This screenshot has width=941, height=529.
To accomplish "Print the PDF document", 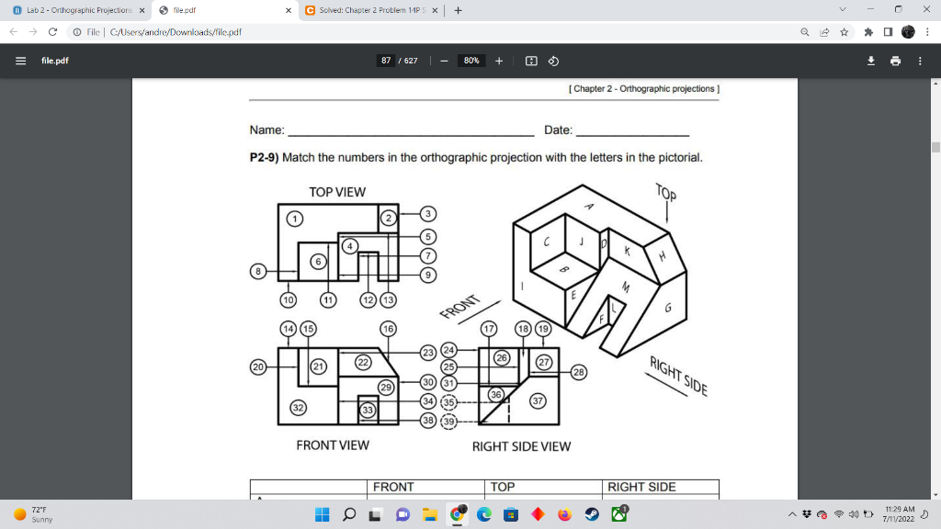I will point(895,61).
